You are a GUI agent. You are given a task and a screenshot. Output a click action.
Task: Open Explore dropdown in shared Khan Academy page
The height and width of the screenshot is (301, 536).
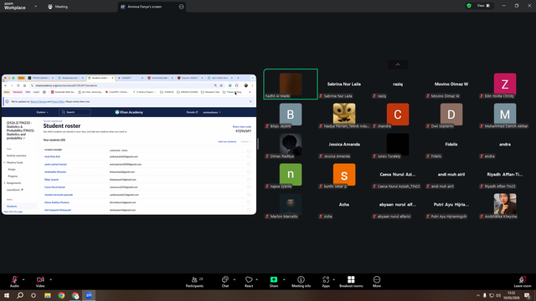[43, 112]
